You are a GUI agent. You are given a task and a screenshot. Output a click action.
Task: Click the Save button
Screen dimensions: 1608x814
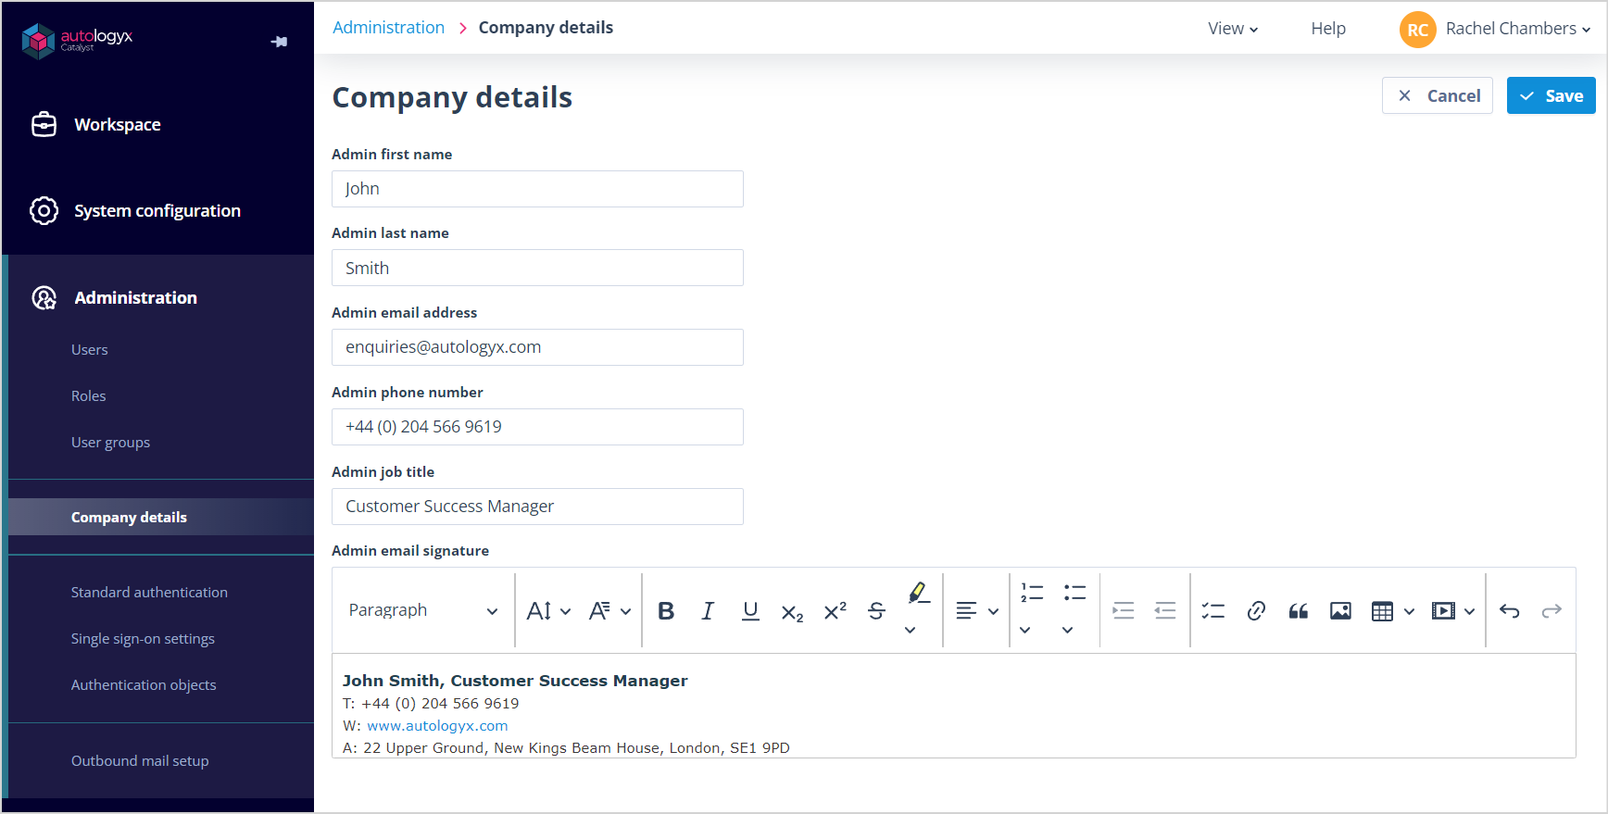[1551, 95]
